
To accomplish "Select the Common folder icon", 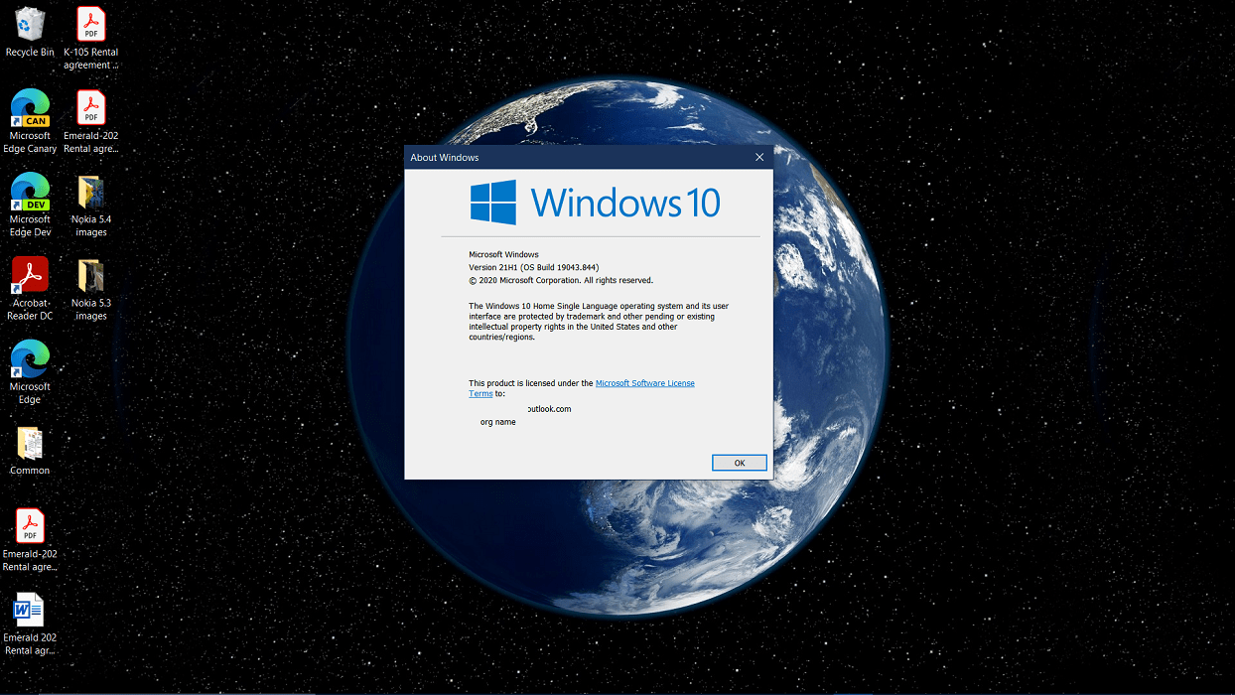I will (30, 450).
